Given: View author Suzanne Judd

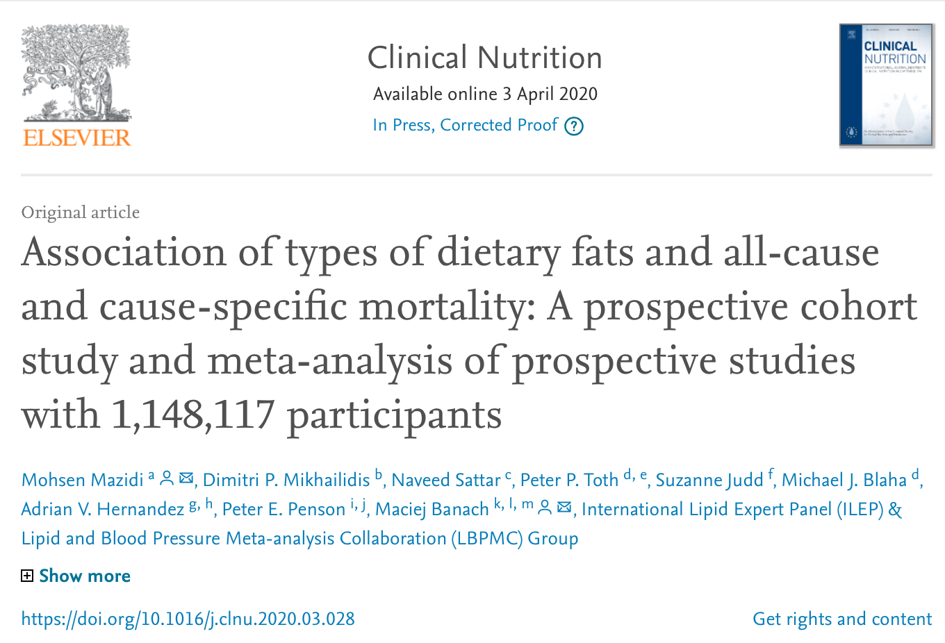Looking at the screenshot, I should (x=709, y=480).
